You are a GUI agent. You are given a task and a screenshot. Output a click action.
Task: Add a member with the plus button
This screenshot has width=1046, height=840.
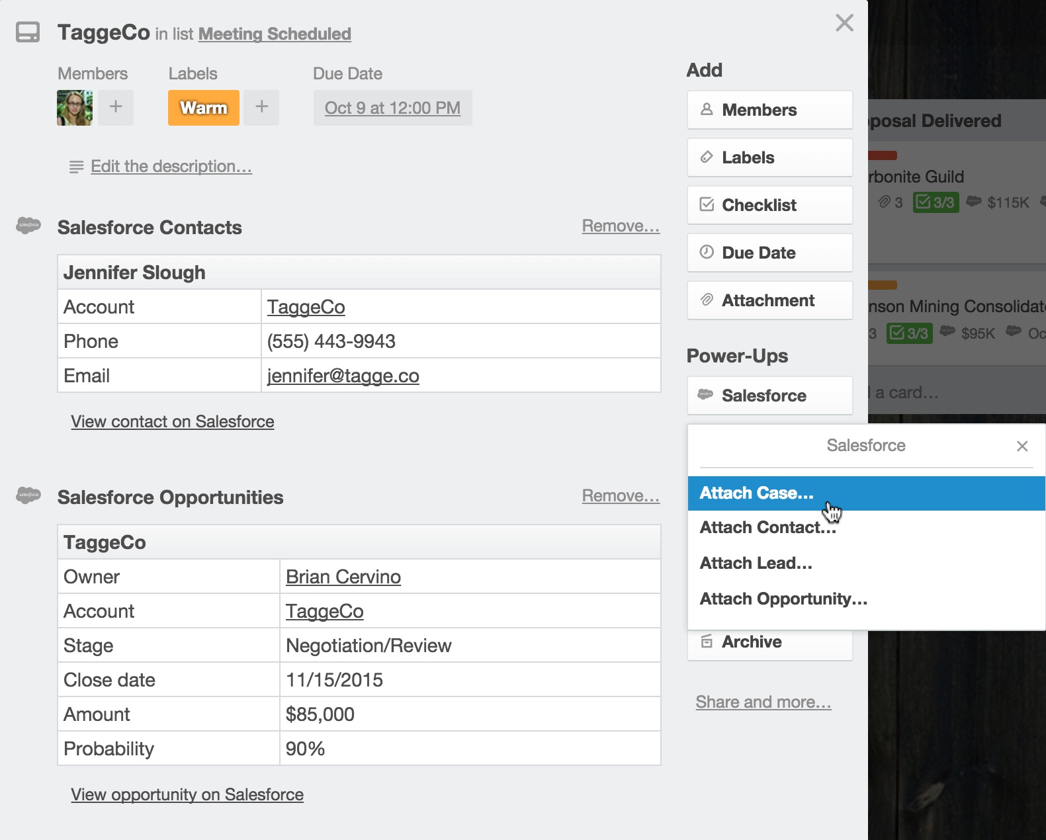point(116,108)
